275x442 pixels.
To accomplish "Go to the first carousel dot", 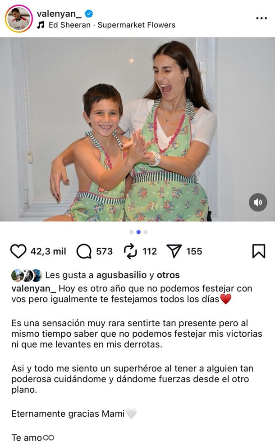I will (x=131, y=232).
